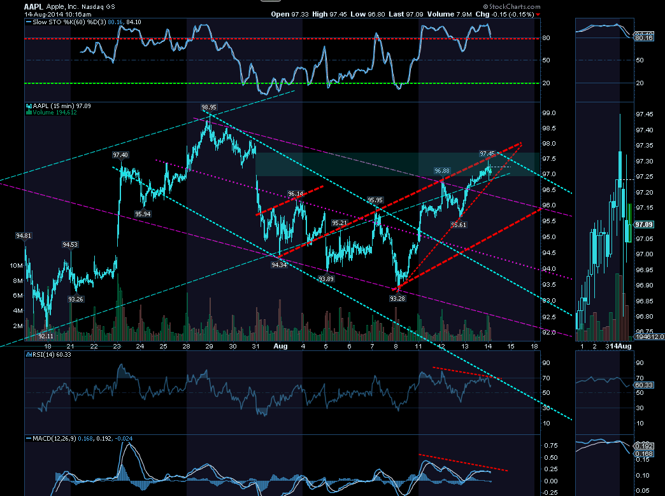Click the 95.95 high price label

375,200
